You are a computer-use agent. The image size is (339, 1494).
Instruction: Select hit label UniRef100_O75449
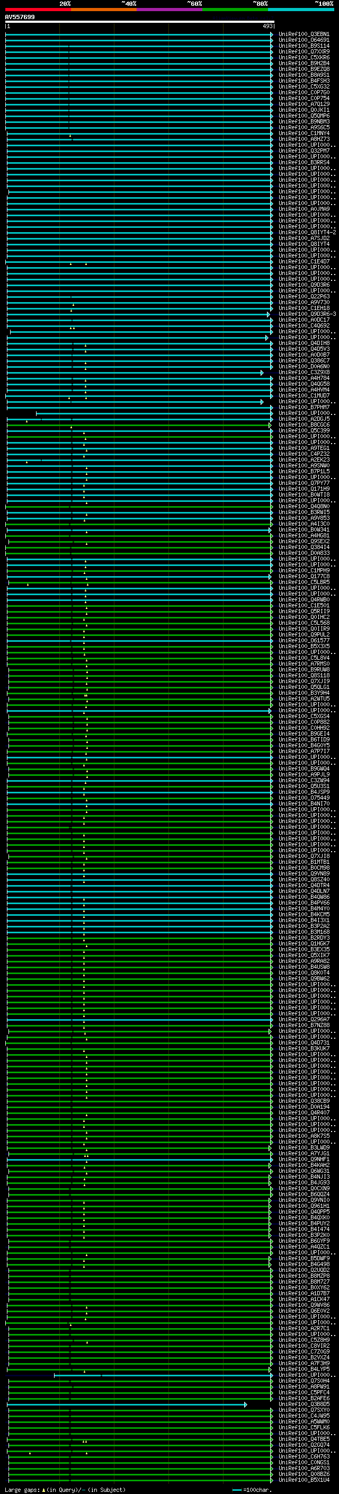click(x=304, y=798)
